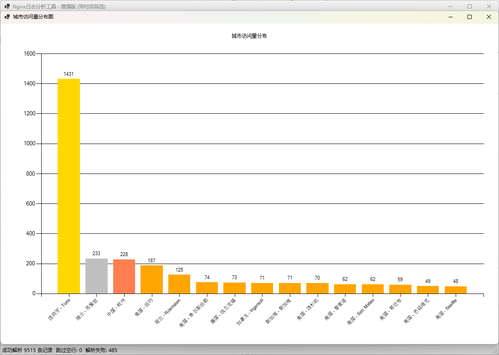Image resolution: width=499 pixels, height=355 pixels.
Task: Maximize the city traffic distribution chart window
Action: (470, 17)
